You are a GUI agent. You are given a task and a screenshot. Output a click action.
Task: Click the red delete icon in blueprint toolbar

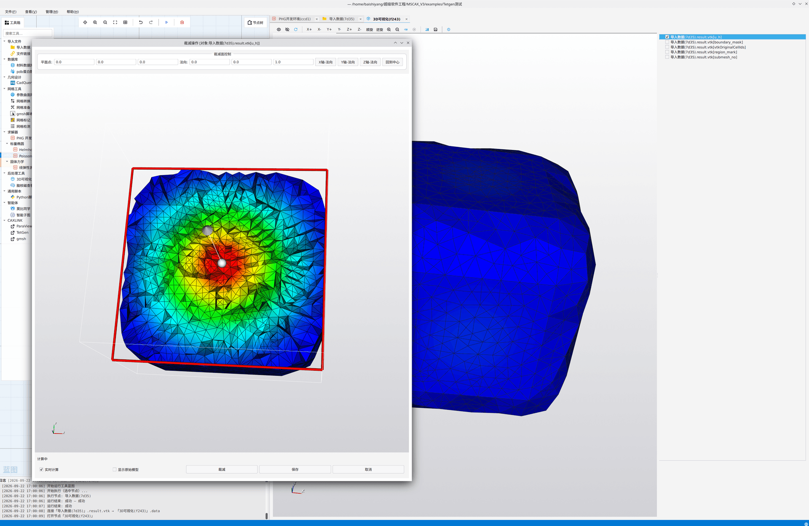[x=182, y=22]
